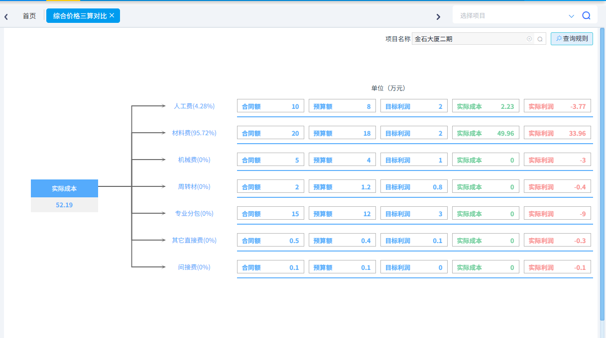Open the 材料费(95.72%) cost category
Screen dimensions: 606x338
click(x=194, y=133)
